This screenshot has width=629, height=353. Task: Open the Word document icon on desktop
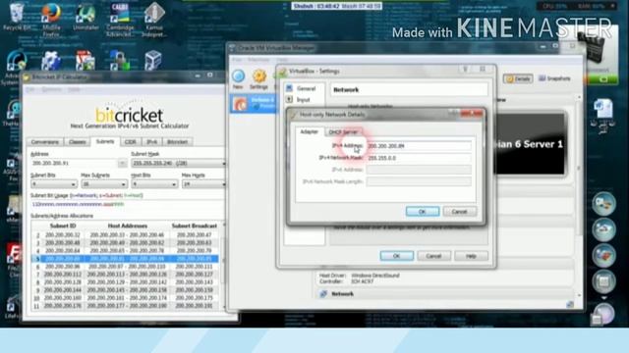pos(602,110)
